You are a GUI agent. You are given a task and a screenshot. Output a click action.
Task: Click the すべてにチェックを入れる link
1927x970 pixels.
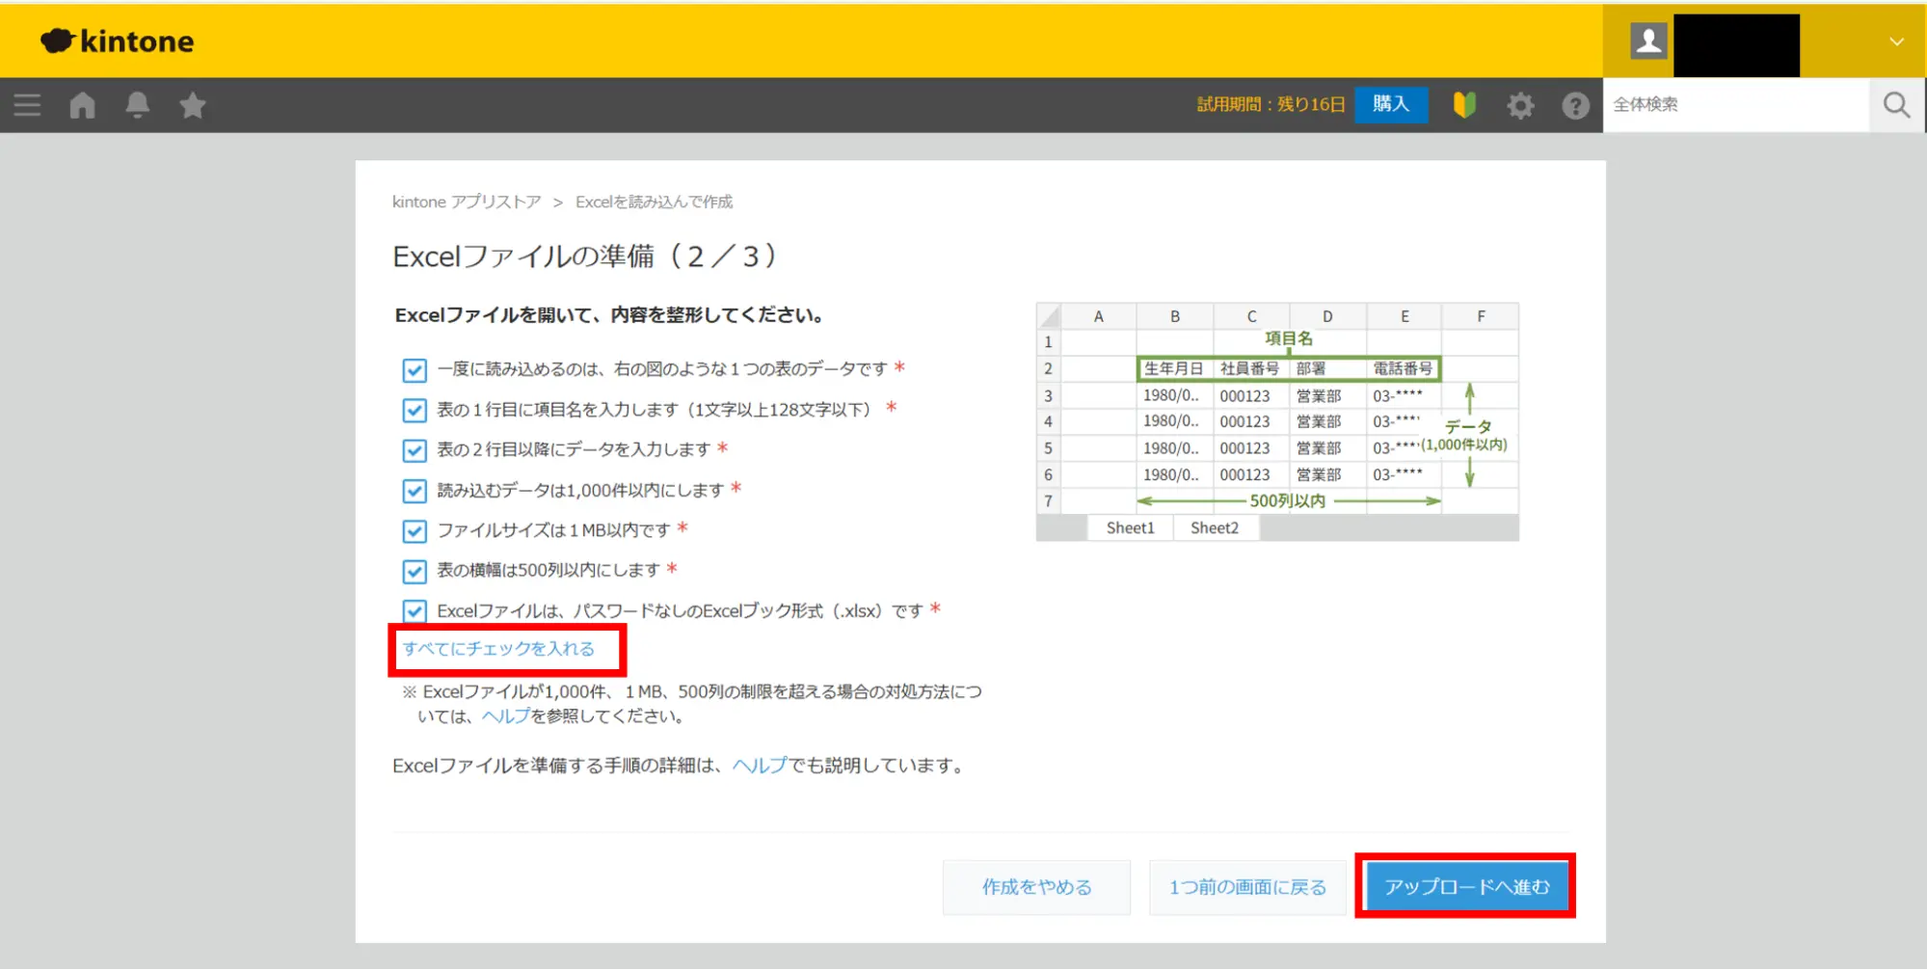click(498, 649)
